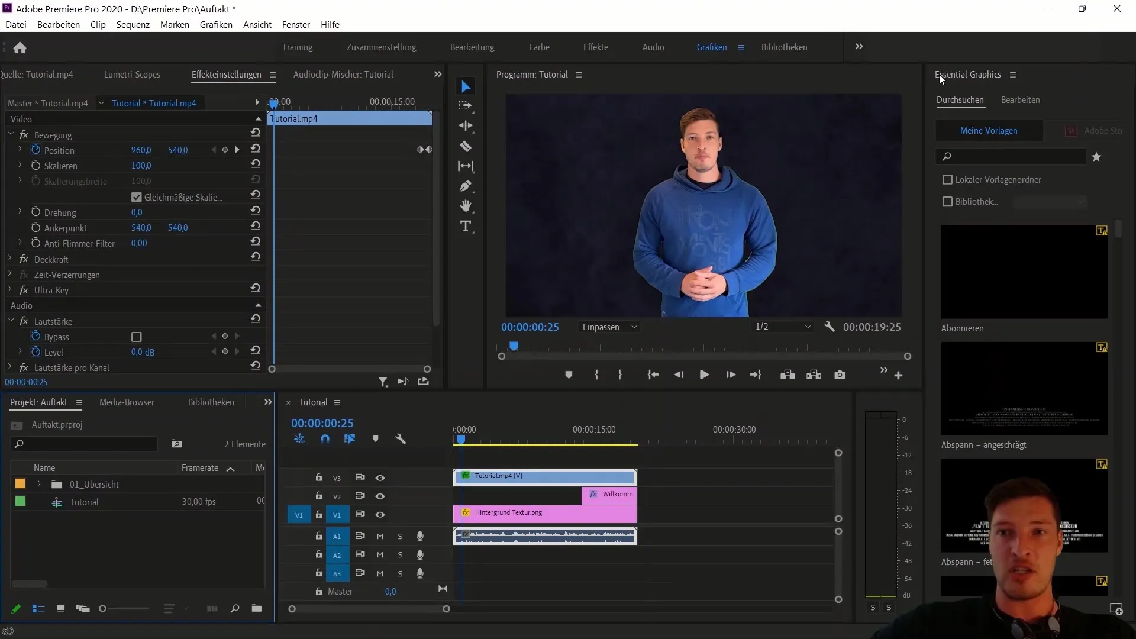Select the Type tool
The width and height of the screenshot is (1136, 639).
click(x=466, y=226)
